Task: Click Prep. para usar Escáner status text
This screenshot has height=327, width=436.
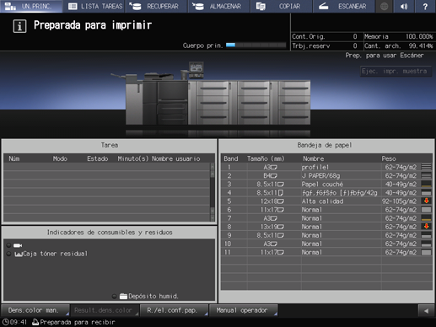Action: [x=385, y=56]
